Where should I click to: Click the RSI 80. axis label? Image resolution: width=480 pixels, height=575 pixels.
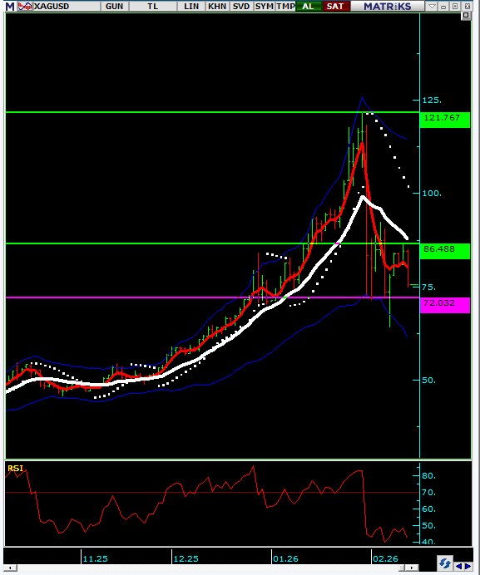(x=429, y=476)
